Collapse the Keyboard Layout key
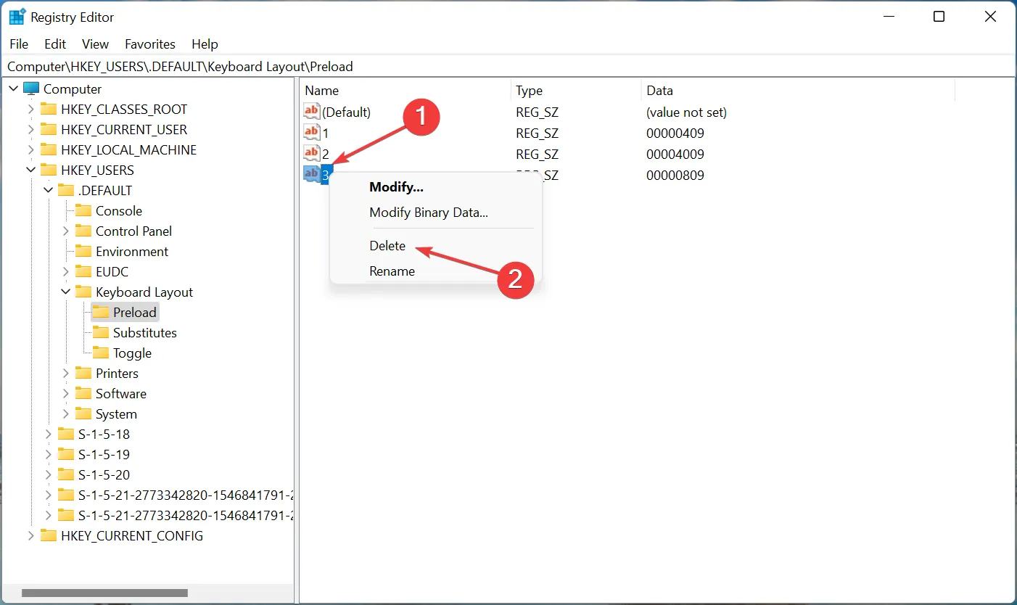This screenshot has height=605, width=1017. click(x=66, y=292)
